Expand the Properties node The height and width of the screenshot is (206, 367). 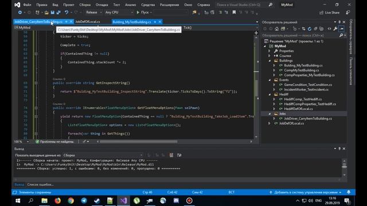click(269, 51)
